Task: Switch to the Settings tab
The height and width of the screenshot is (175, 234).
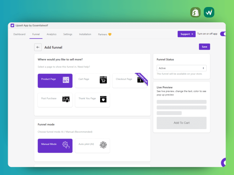Action: 68,34
